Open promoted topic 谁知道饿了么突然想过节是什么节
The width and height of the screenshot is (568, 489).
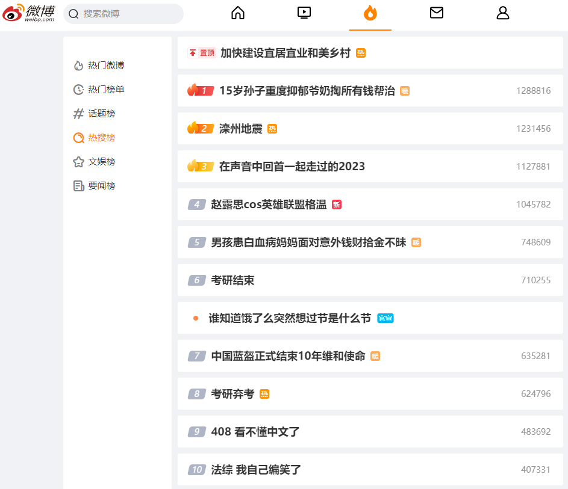(x=290, y=318)
